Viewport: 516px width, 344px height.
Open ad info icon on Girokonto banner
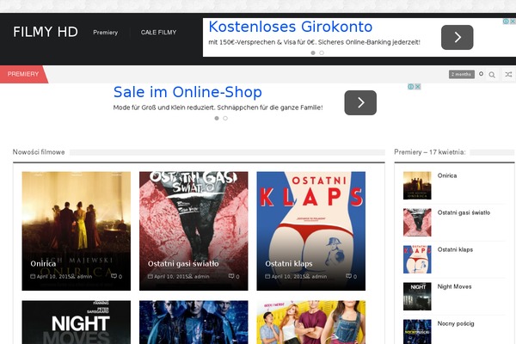(x=507, y=21)
